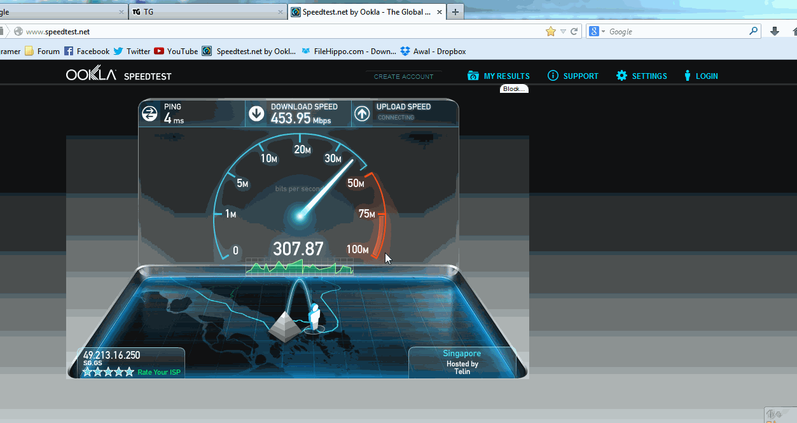Switch to the Speedtest.net by Ookla tab

coord(366,11)
